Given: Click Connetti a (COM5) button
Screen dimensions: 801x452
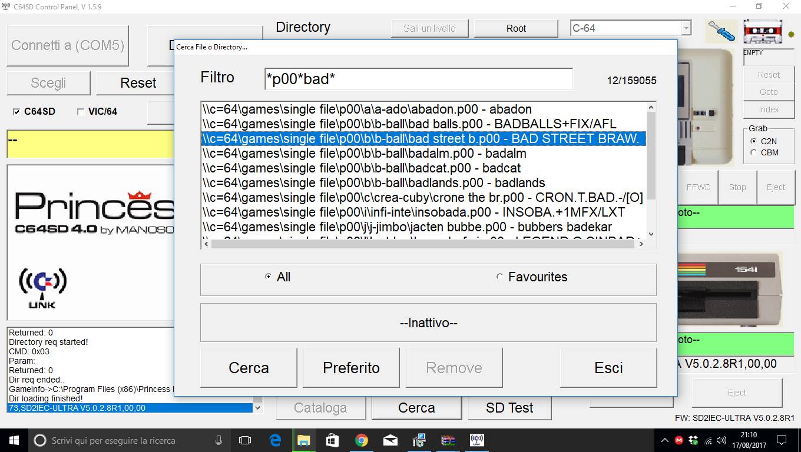Looking at the screenshot, I should tap(68, 45).
